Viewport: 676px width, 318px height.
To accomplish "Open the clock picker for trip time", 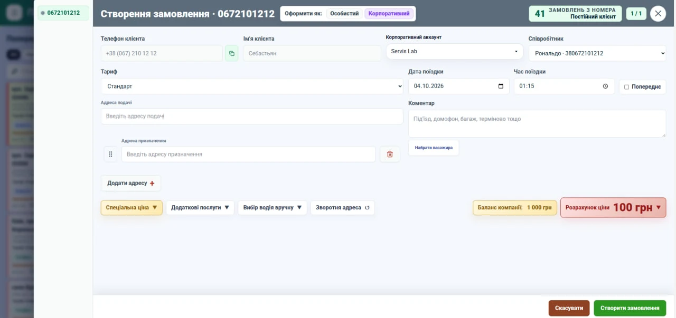I will [x=605, y=86].
